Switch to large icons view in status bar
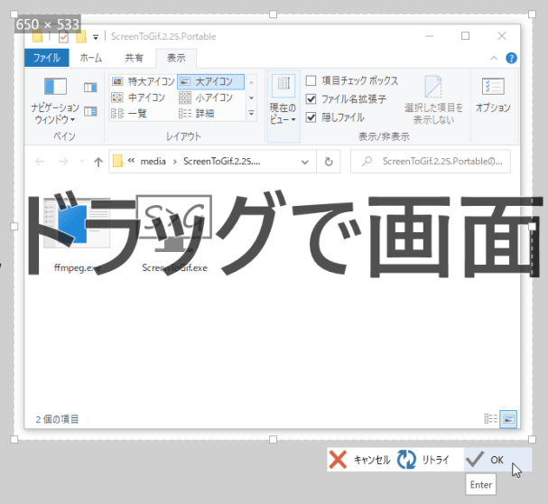The width and height of the screenshot is (548, 504). [508, 419]
